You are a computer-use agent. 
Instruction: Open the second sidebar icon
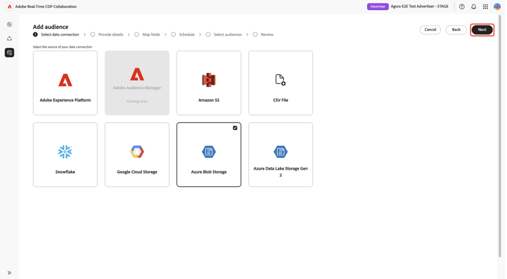click(x=9, y=39)
